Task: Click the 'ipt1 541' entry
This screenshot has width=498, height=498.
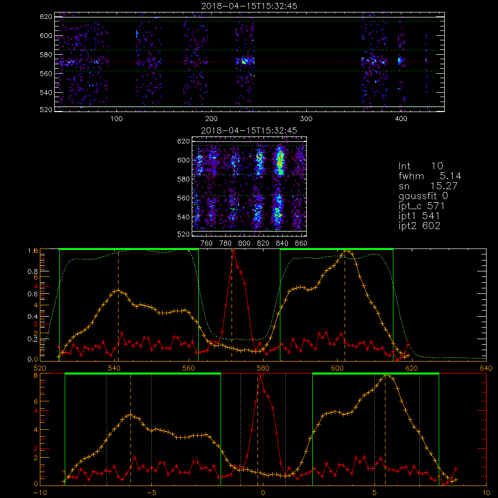Action: [x=419, y=216]
